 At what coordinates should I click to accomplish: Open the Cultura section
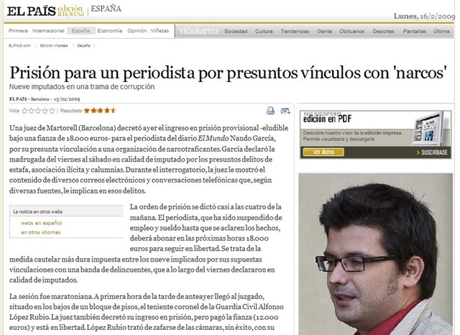point(264,31)
